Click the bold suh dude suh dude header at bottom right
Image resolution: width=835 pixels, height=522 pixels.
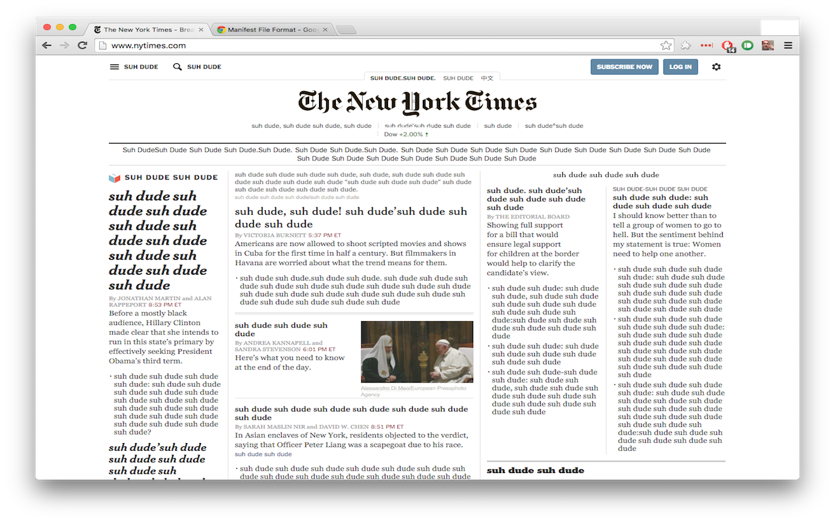pos(536,470)
